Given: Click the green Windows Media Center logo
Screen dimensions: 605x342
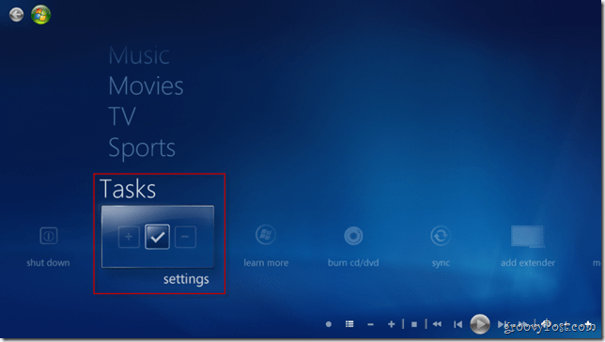Looking at the screenshot, I should (x=41, y=15).
